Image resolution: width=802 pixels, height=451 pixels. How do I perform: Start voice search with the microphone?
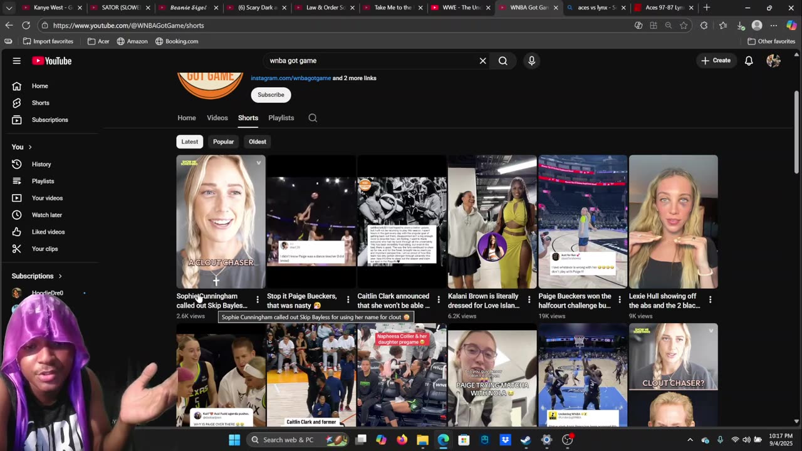pos(531,61)
